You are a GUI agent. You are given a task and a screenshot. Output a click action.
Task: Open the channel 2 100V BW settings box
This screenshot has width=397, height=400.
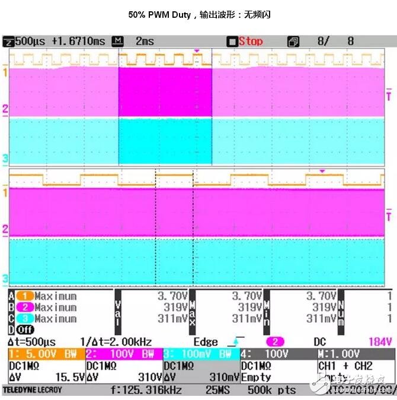[124, 354]
